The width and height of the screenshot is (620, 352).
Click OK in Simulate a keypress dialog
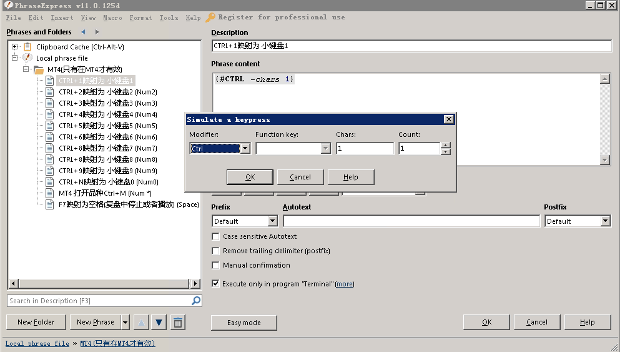coord(250,177)
